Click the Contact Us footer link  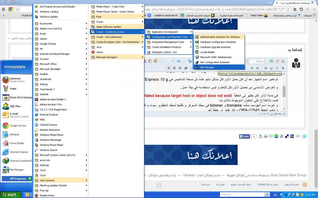[x=263, y=185]
